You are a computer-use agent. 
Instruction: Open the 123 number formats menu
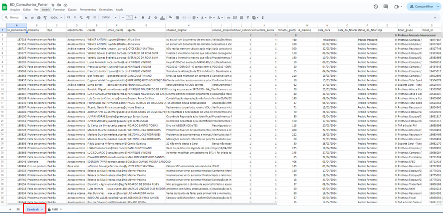click(94, 17)
